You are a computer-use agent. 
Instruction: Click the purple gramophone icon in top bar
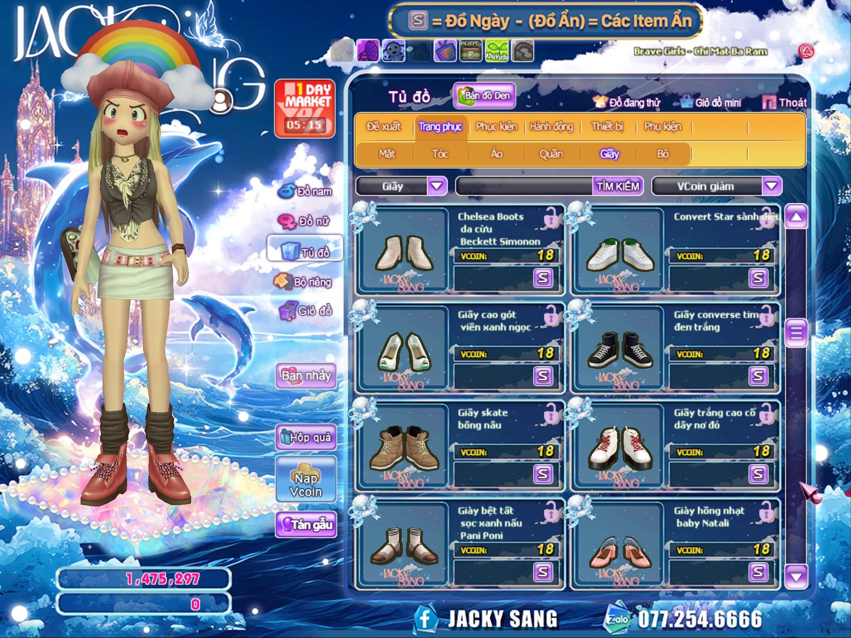pos(367,51)
